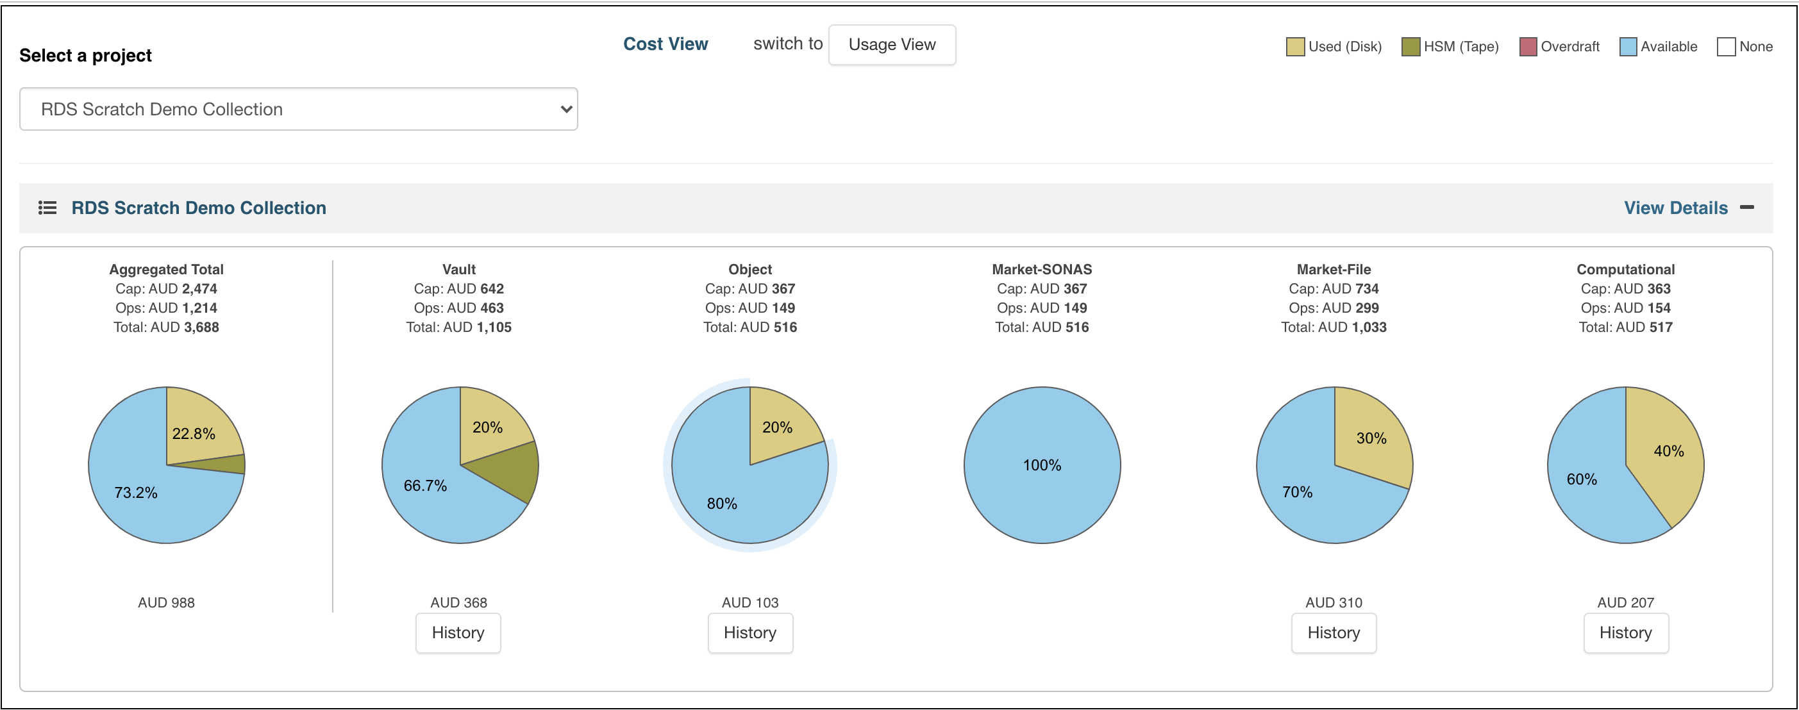Open the project selection dropdown
This screenshot has height=710, width=1799.
pos(298,109)
